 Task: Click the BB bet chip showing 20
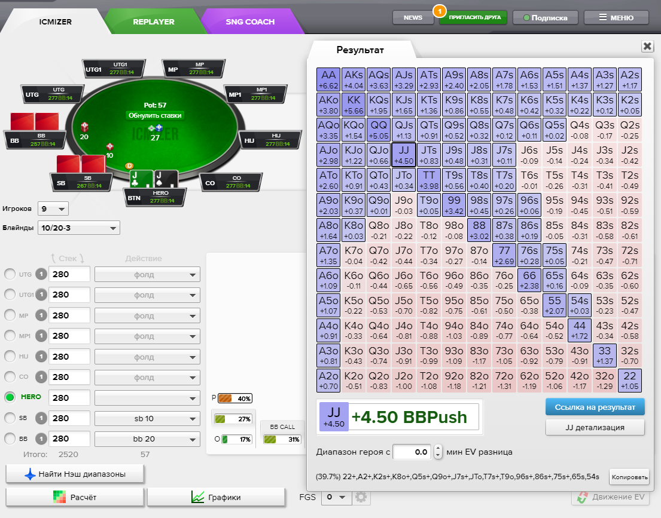point(84,127)
